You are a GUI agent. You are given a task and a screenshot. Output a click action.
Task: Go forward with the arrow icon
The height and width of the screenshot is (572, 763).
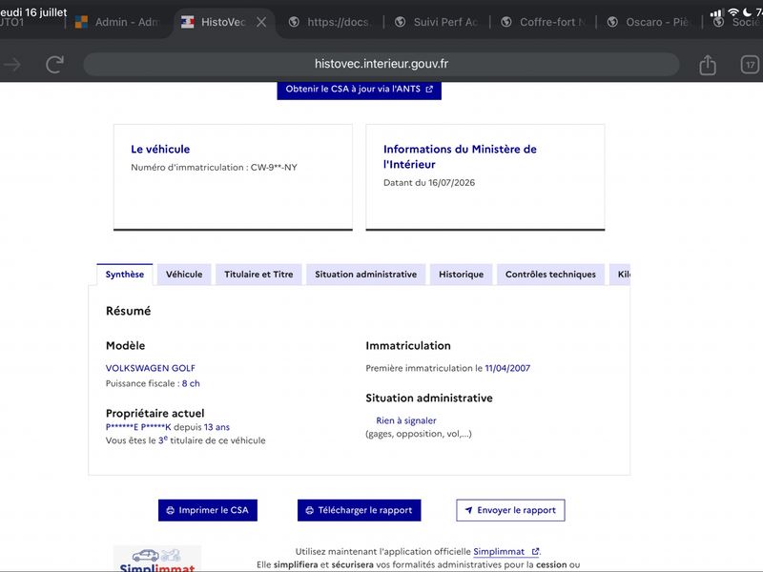(12, 64)
